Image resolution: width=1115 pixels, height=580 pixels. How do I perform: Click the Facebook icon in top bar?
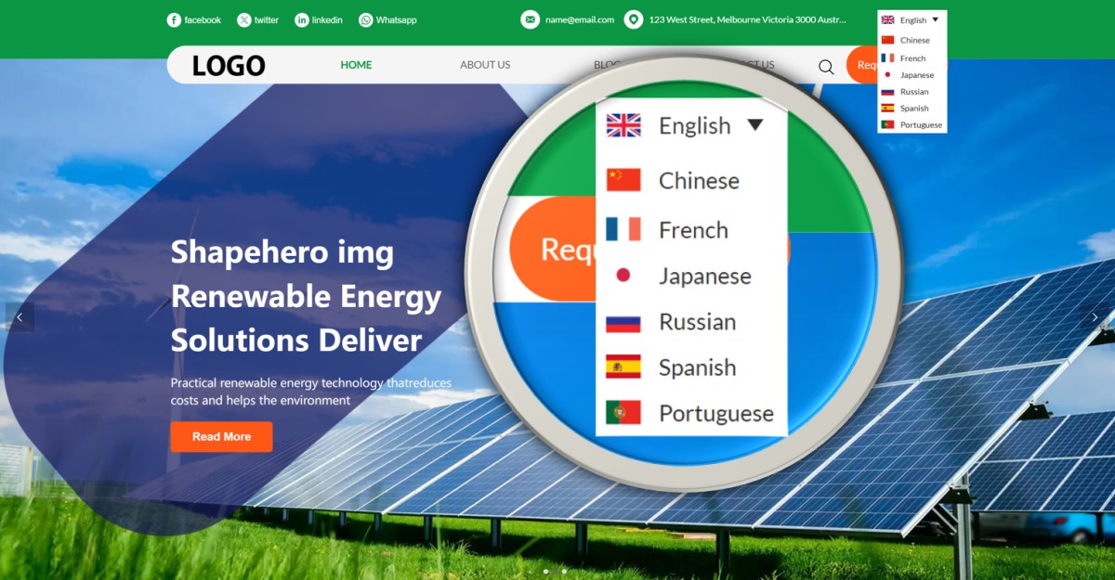(174, 20)
